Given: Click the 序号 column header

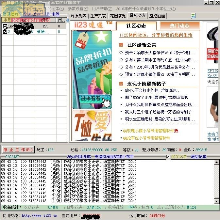Looking at the screenshot, I should pyautogui.click(x=7, y=20).
